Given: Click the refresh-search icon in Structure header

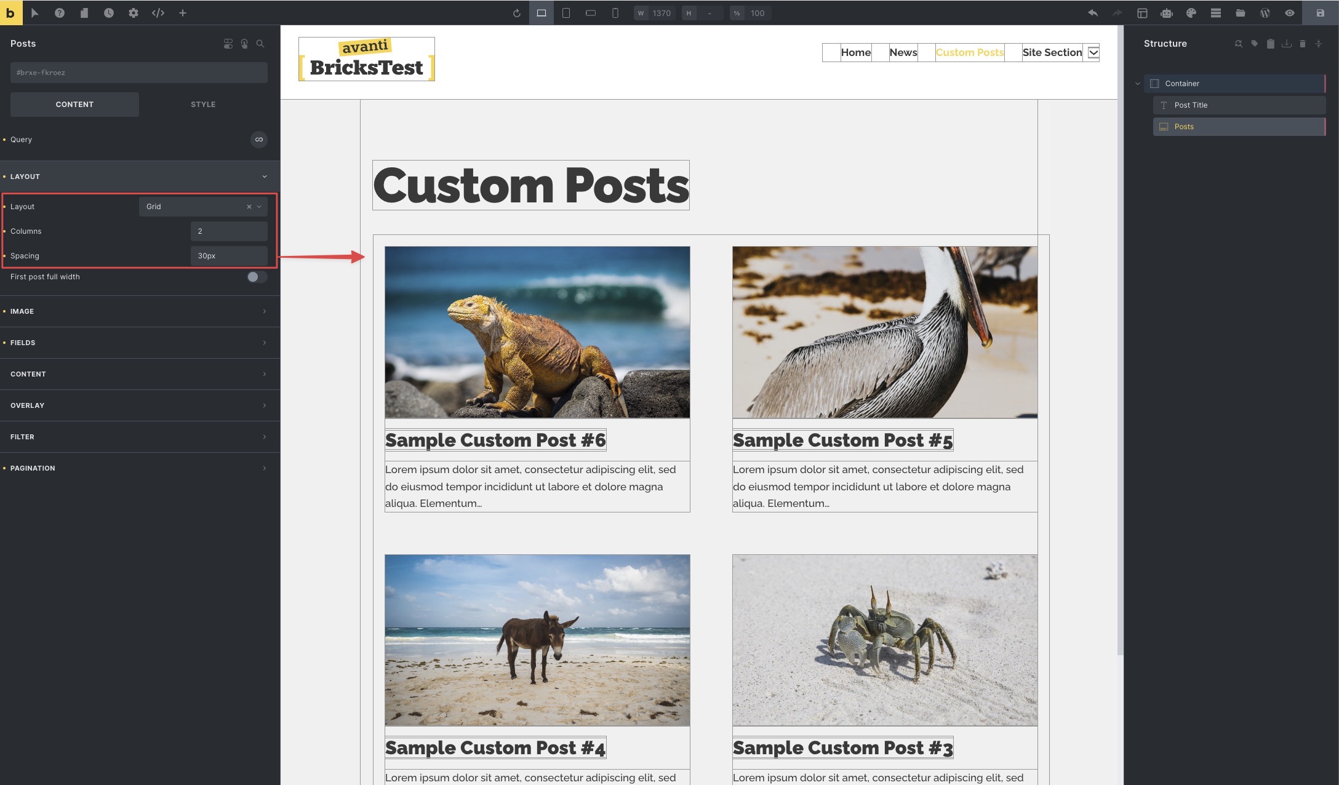Looking at the screenshot, I should point(1239,44).
